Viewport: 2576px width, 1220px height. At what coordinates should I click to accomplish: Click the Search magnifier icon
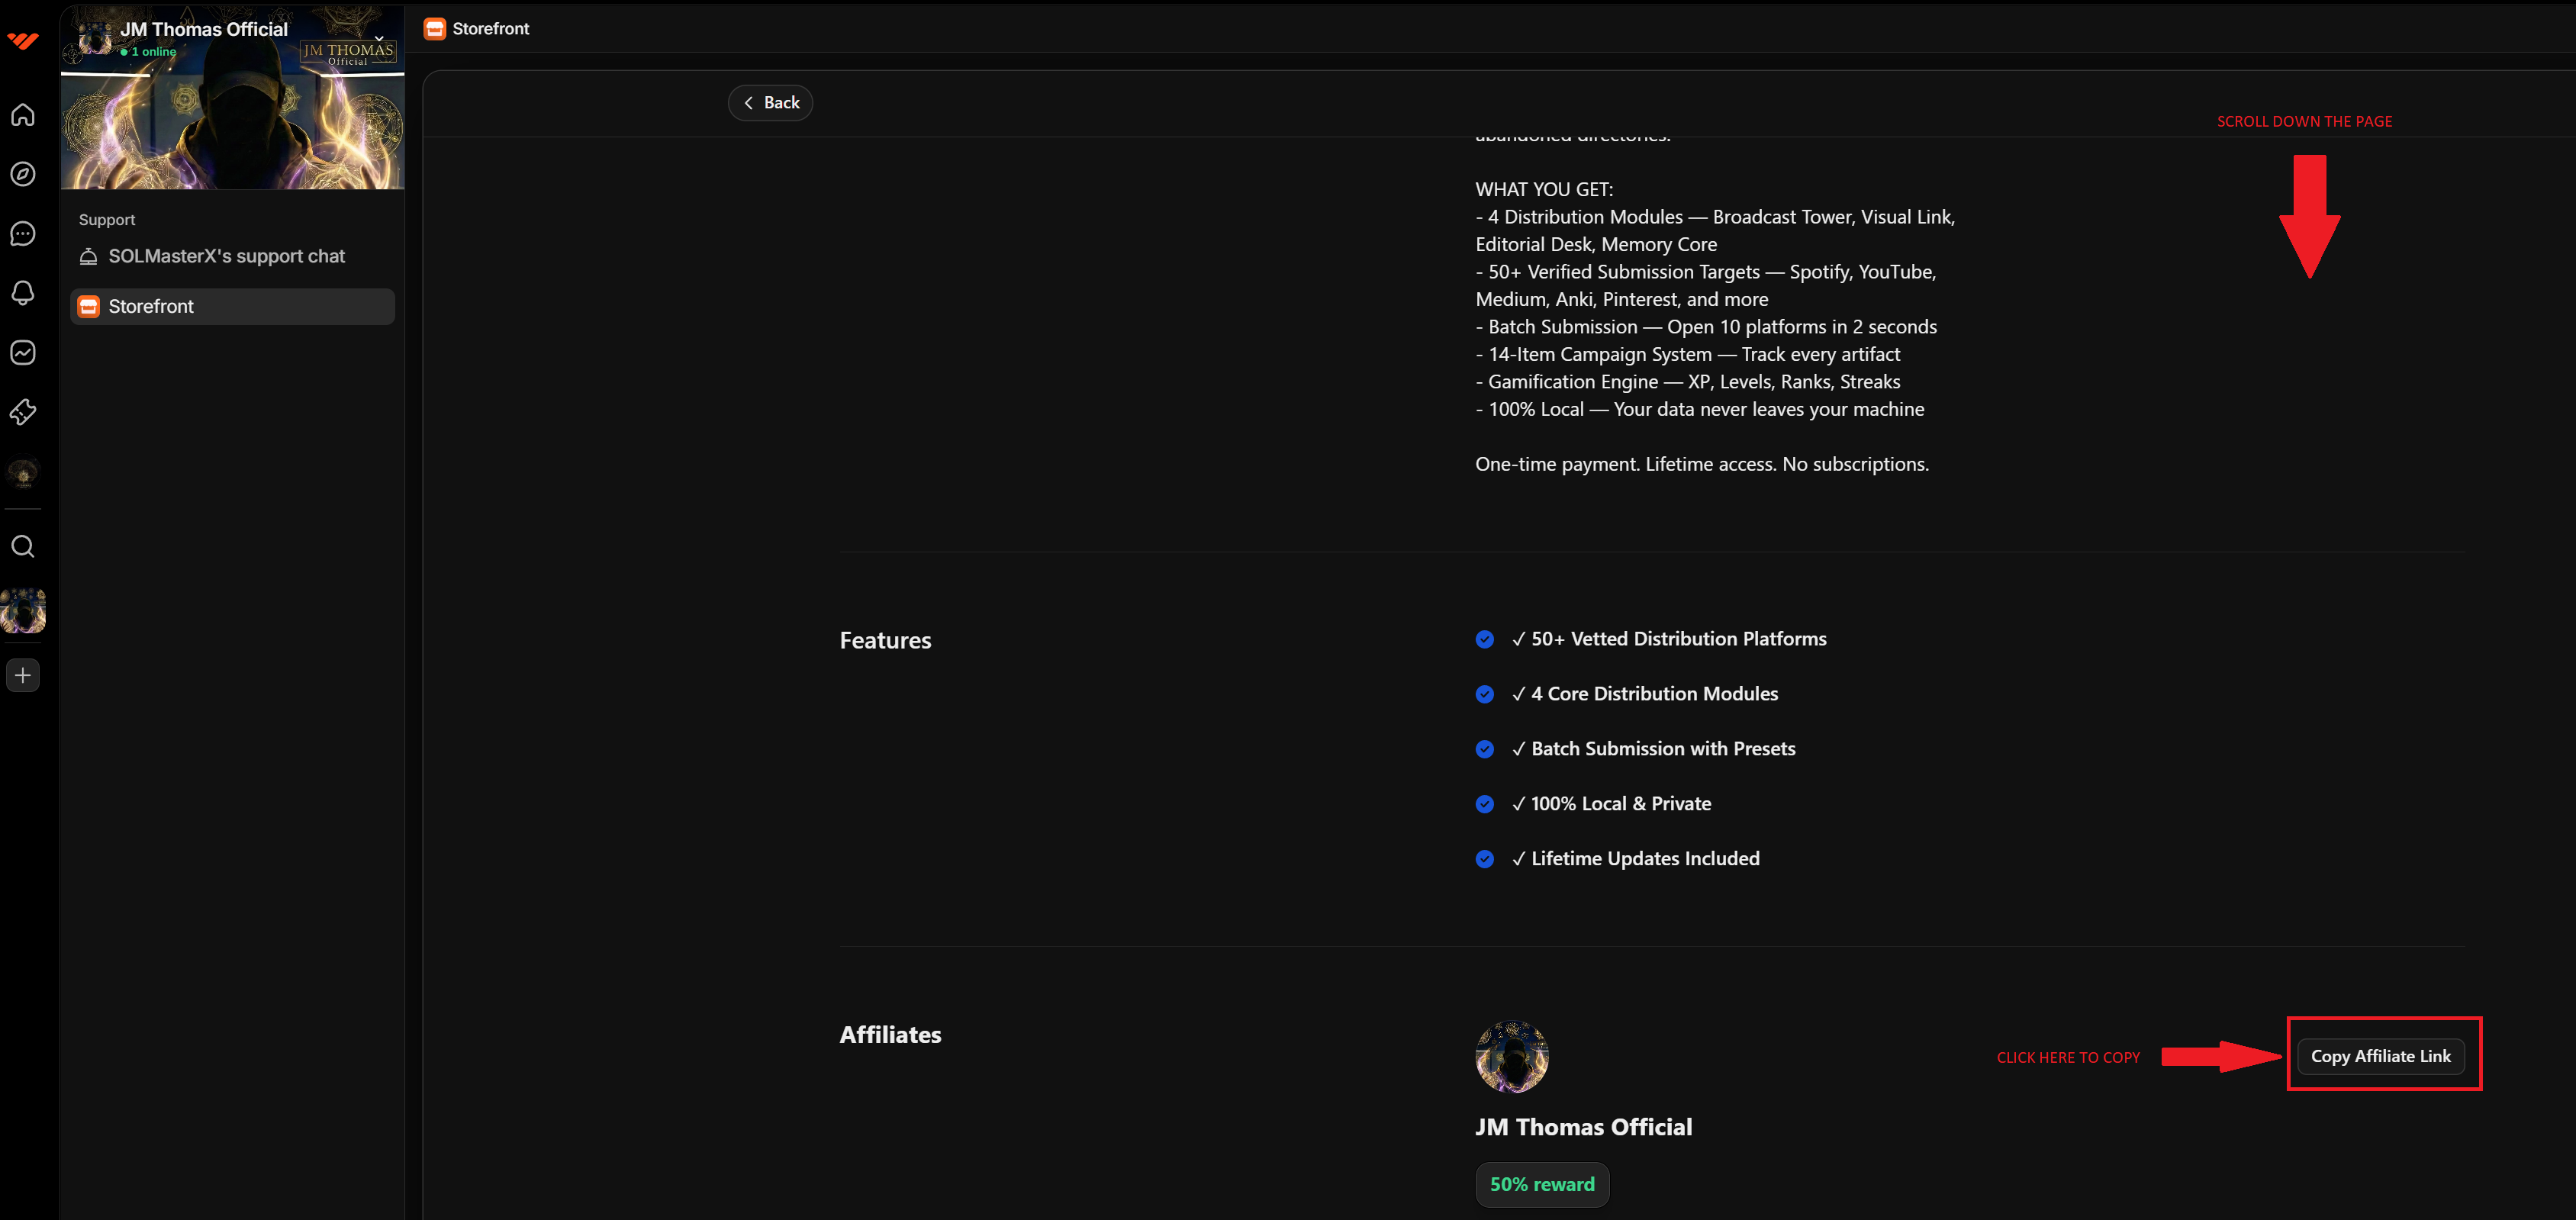23,546
